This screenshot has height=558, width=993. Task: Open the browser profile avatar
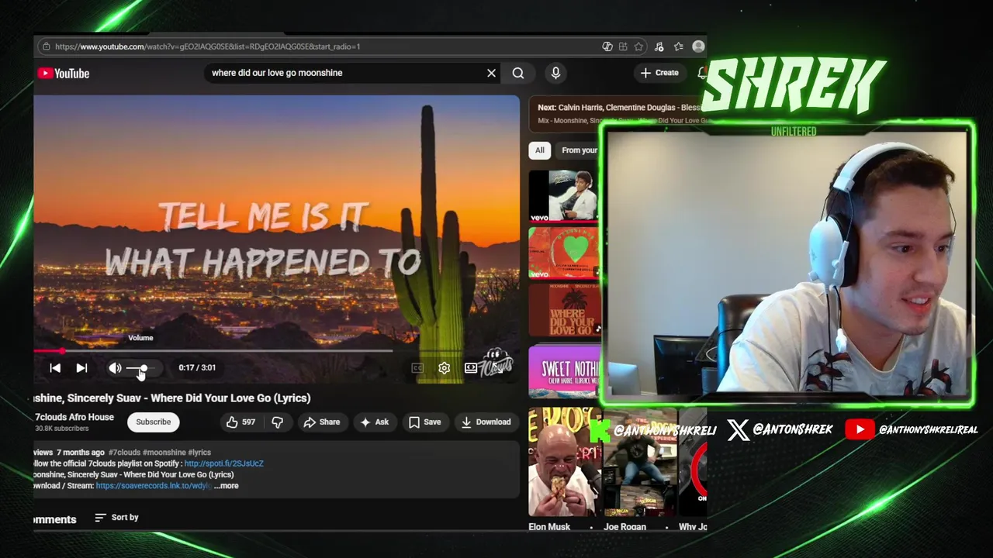pyautogui.click(x=698, y=46)
